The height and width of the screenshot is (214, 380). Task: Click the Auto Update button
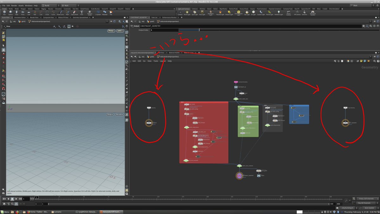click(369, 208)
